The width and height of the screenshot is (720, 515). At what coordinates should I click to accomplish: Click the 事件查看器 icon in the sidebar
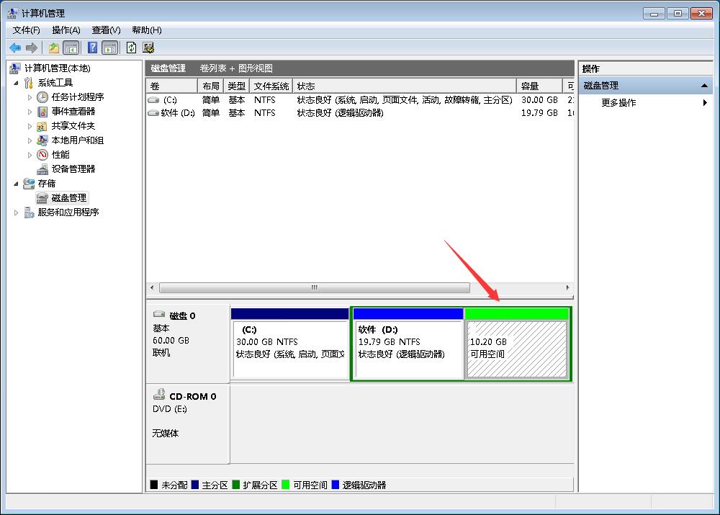click(x=41, y=111)
